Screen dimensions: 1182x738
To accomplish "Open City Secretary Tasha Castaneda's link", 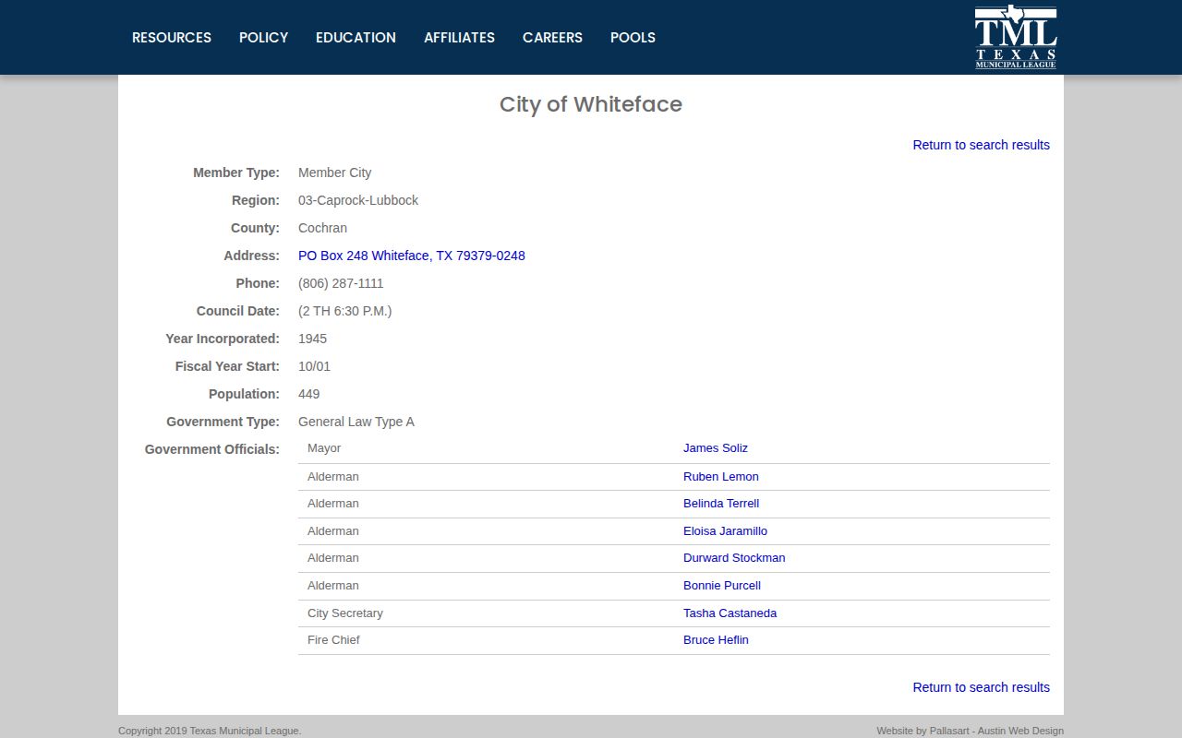I will click(730, 613).
